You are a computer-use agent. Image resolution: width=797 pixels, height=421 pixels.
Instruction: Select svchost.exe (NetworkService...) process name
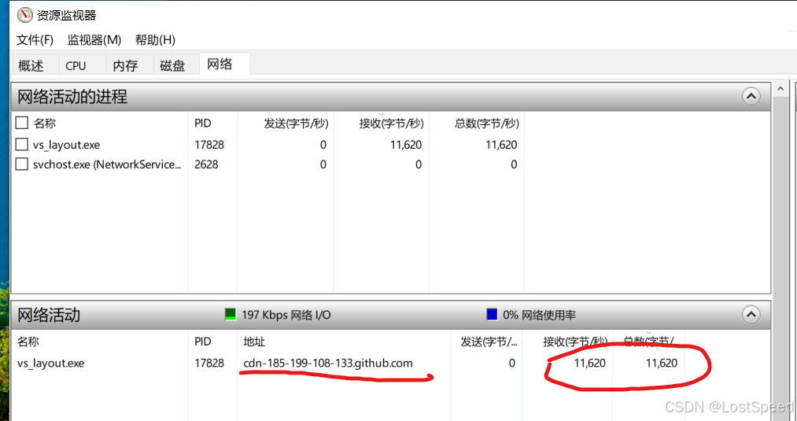pos(107,164)
